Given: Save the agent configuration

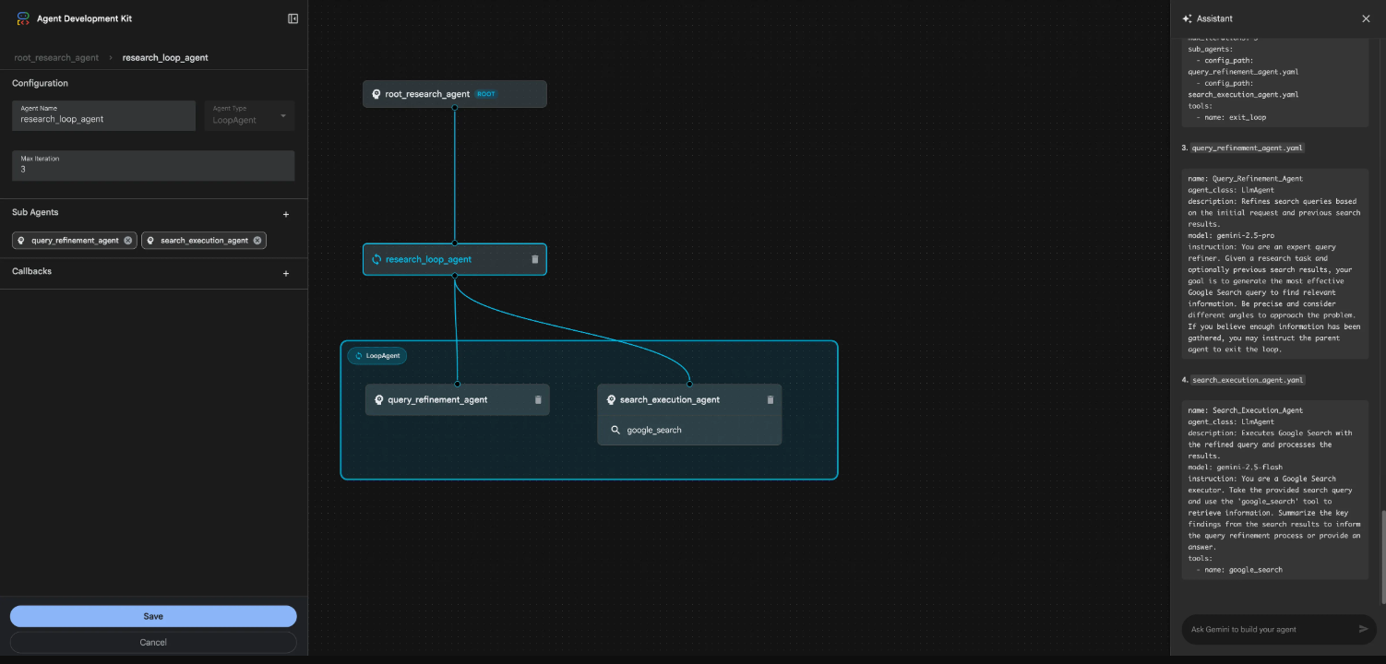Looking at the screenshot, I should [x=152, y=615].
